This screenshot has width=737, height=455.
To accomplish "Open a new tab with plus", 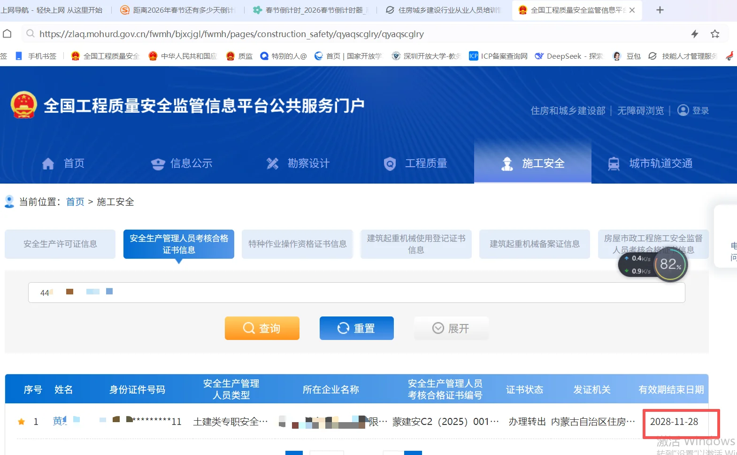I will [660, 10].
